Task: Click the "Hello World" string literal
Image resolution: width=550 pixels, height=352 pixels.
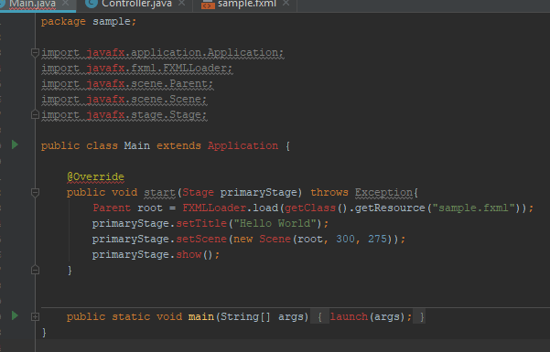Action: coord(275,223)
